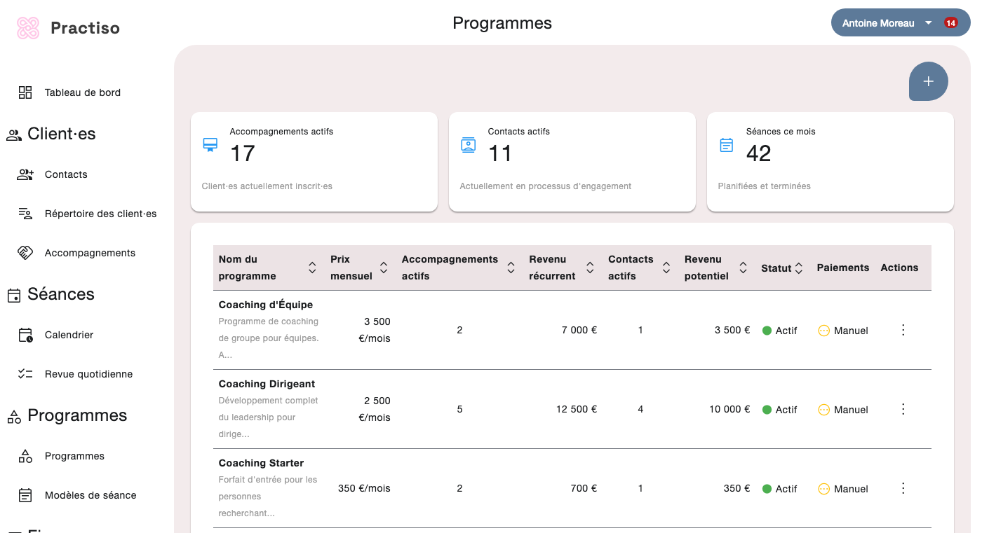Create a new program with the plus button
The height and width of the screenshot is (533, 982).
coord(928,81)
